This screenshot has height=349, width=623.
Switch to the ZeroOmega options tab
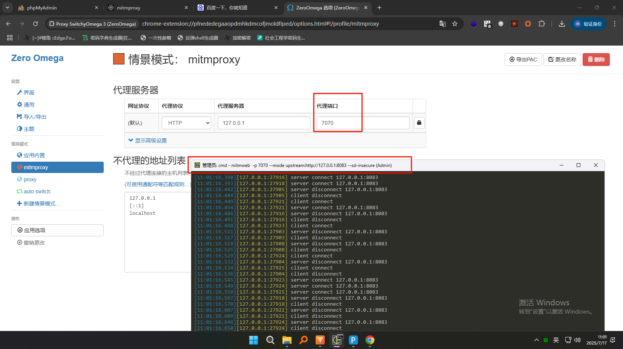pyautogui.click(x=327, y=8)
